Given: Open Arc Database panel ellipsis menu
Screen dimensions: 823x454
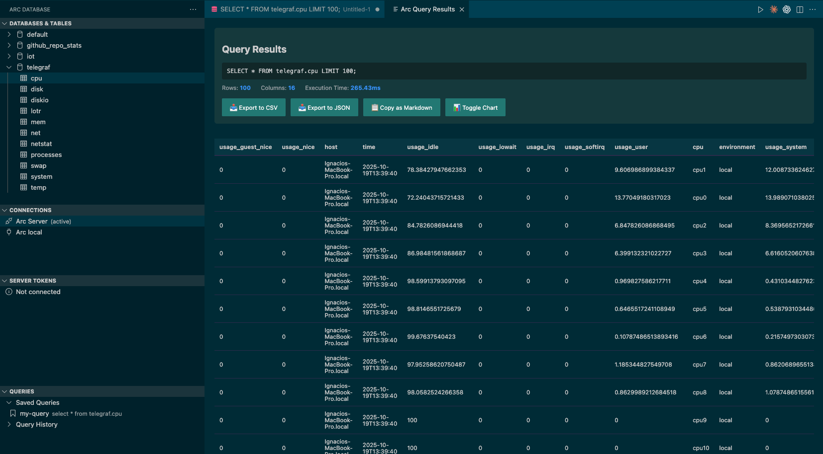Looking at the screenshot, I should [193, 9].
